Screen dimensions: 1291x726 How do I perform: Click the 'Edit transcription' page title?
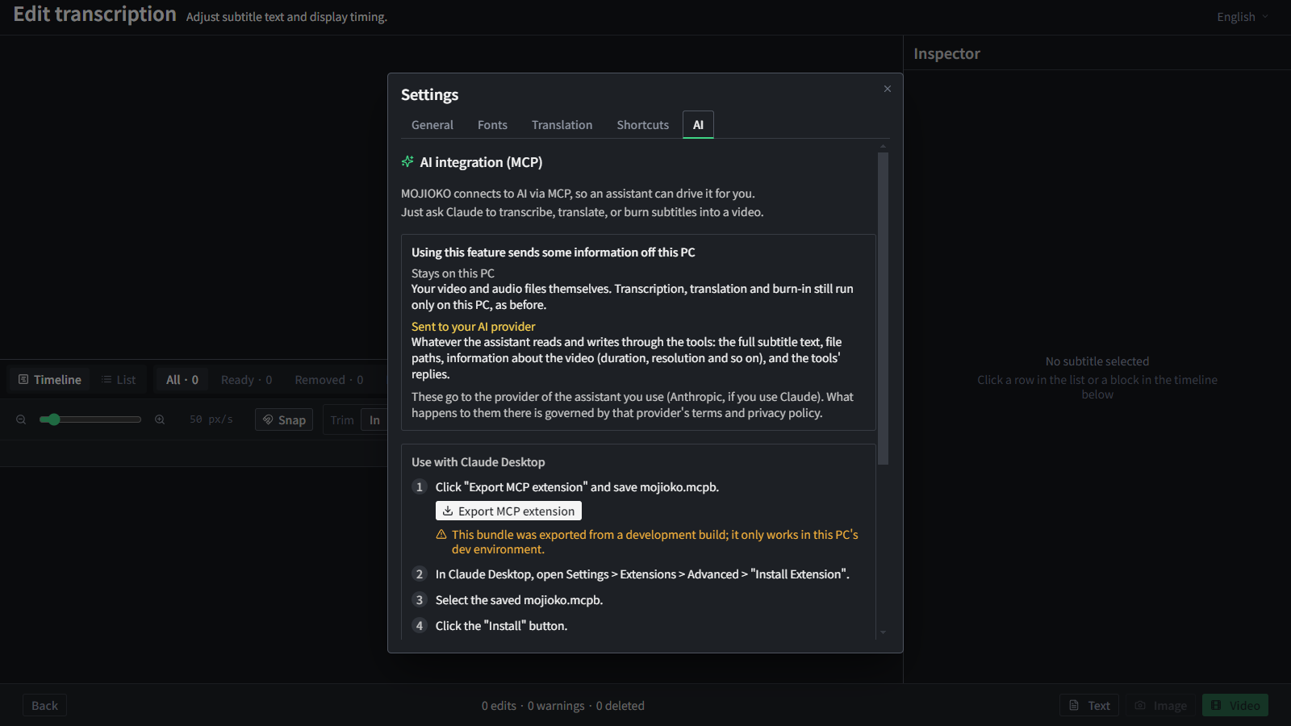[x=95, y=15]
